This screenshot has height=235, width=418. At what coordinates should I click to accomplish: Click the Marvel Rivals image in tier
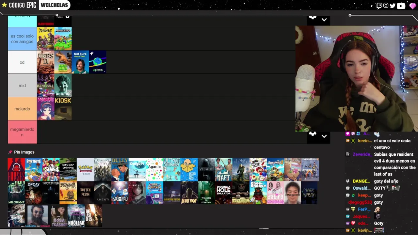(46, 39)
